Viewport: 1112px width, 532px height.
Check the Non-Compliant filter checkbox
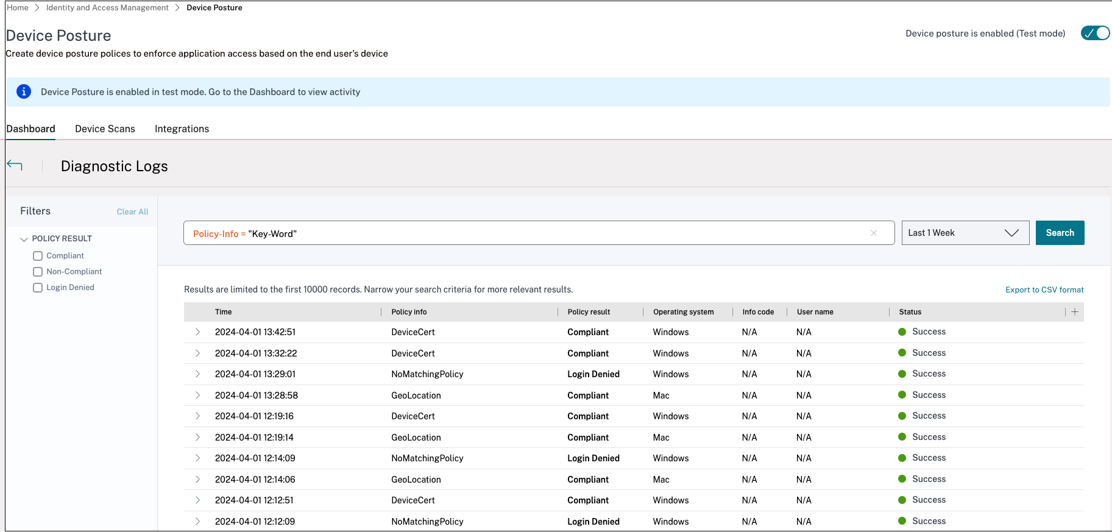coord(38,272)
